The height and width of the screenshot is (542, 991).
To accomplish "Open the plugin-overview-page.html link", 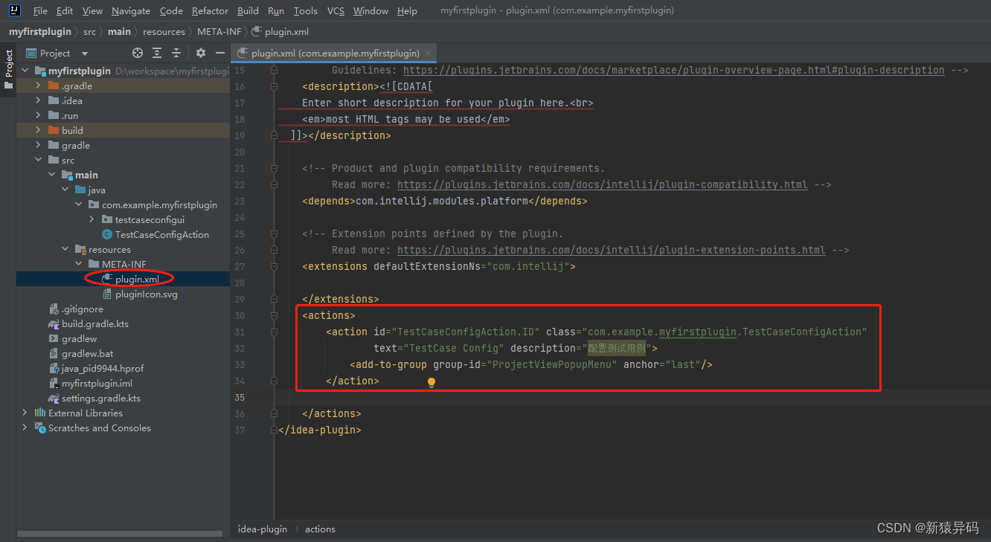I will point(674,70).
